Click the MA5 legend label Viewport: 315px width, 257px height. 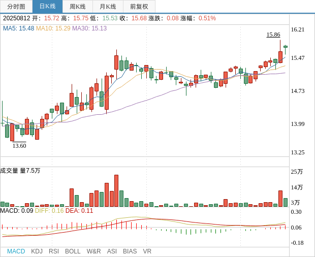18,28
